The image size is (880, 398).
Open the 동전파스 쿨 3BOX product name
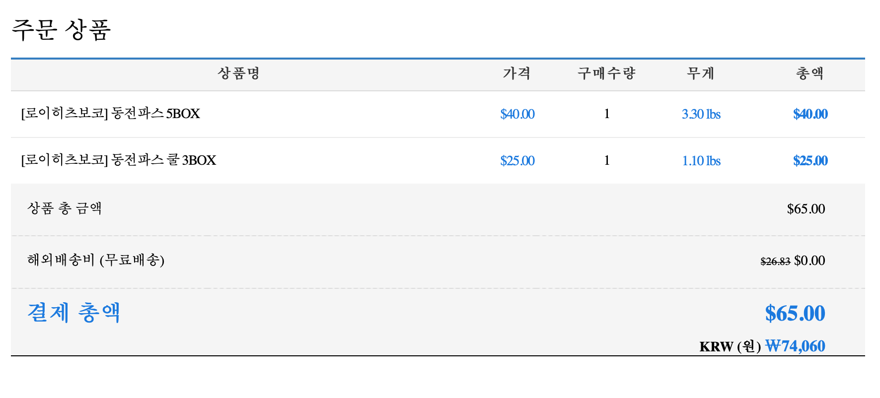(118, 160)
